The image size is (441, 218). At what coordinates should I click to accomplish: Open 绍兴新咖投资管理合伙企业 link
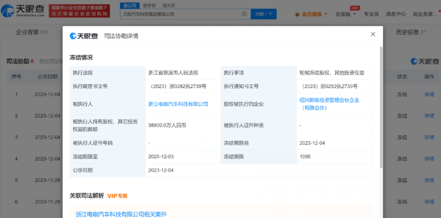(x=329, y=103)
